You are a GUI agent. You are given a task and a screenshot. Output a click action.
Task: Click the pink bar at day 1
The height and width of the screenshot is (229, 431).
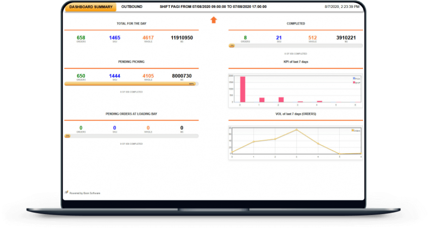click(x=262, y=100)
